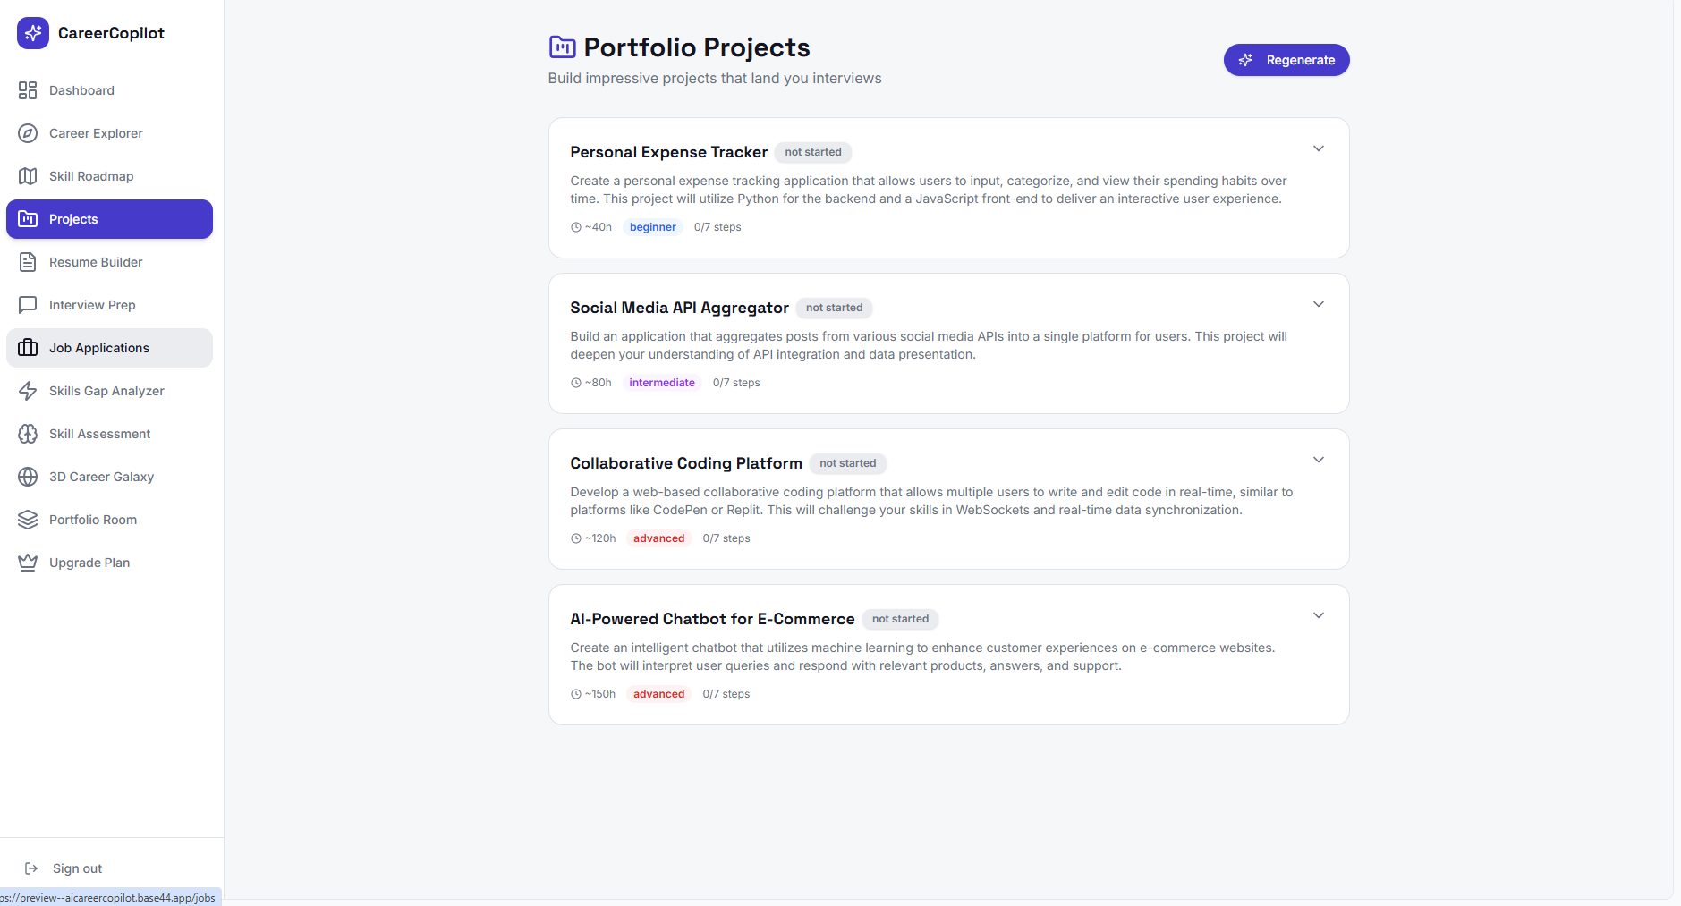Click the intermediate difficulty tag
Viewport: 1681px width, 906px height.
point(661,383)
